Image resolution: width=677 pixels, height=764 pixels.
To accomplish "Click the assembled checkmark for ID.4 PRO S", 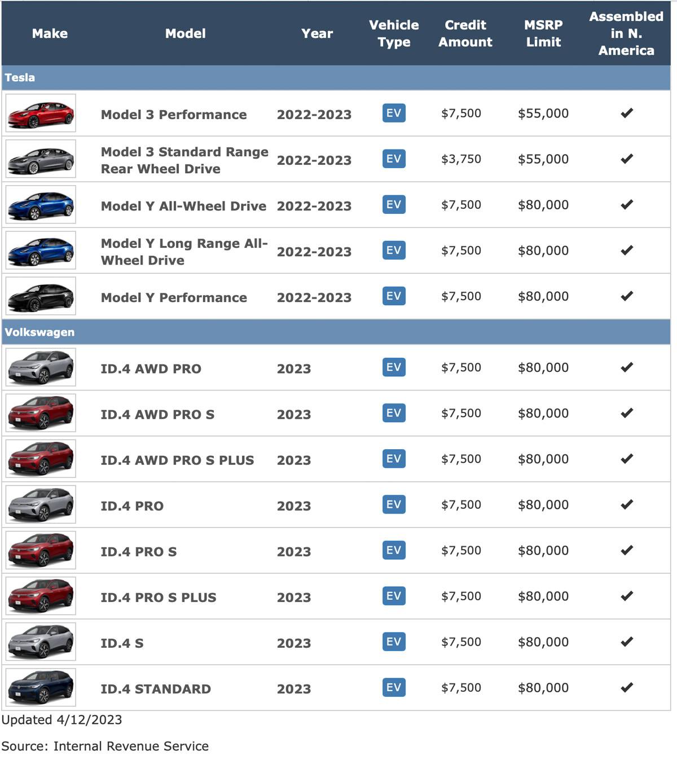I will [627, 550].
